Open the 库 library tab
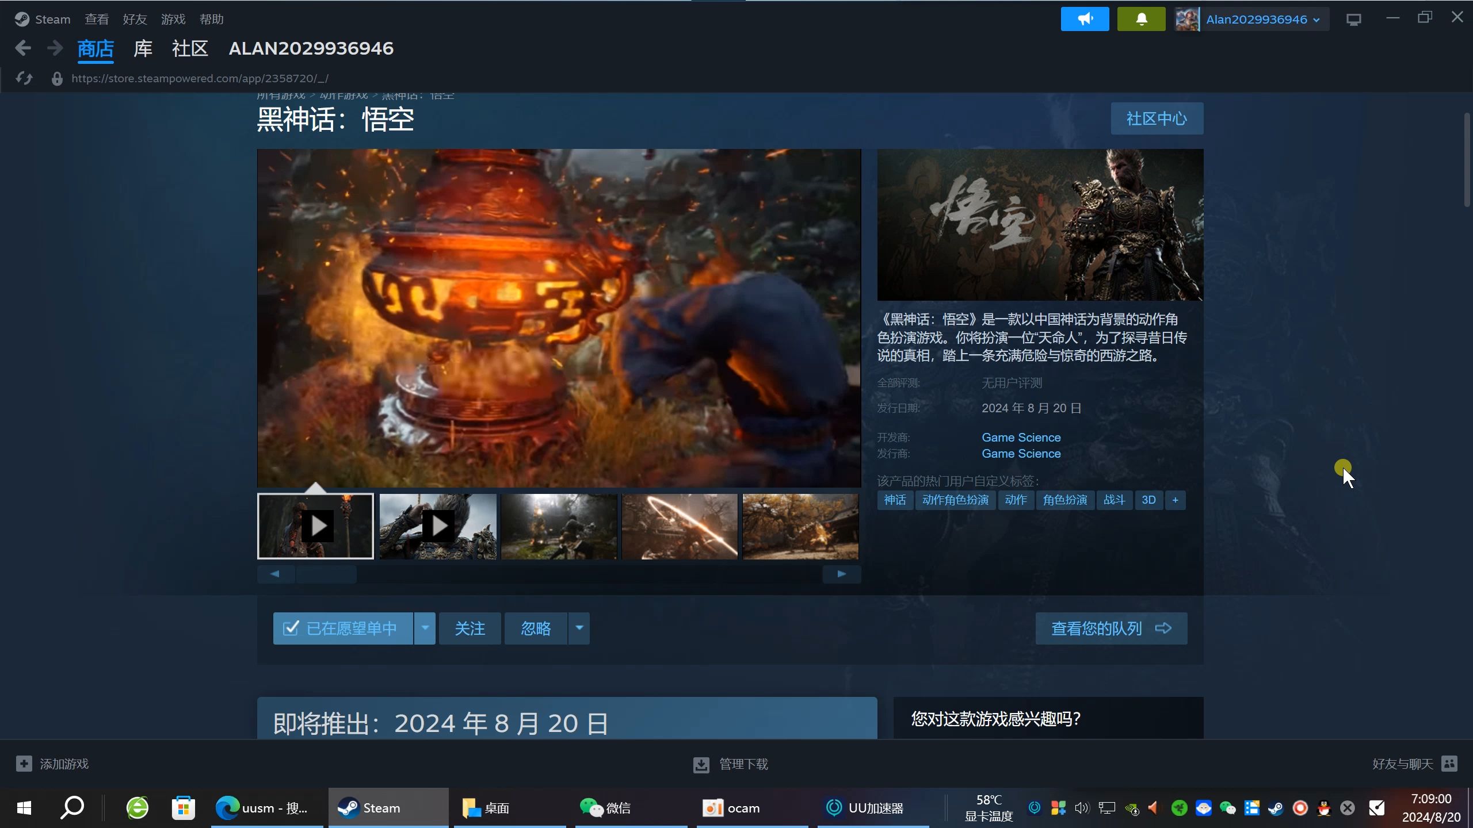This screenshot has height=828, width=1473. pyautogui.click(x=143, y=48)
